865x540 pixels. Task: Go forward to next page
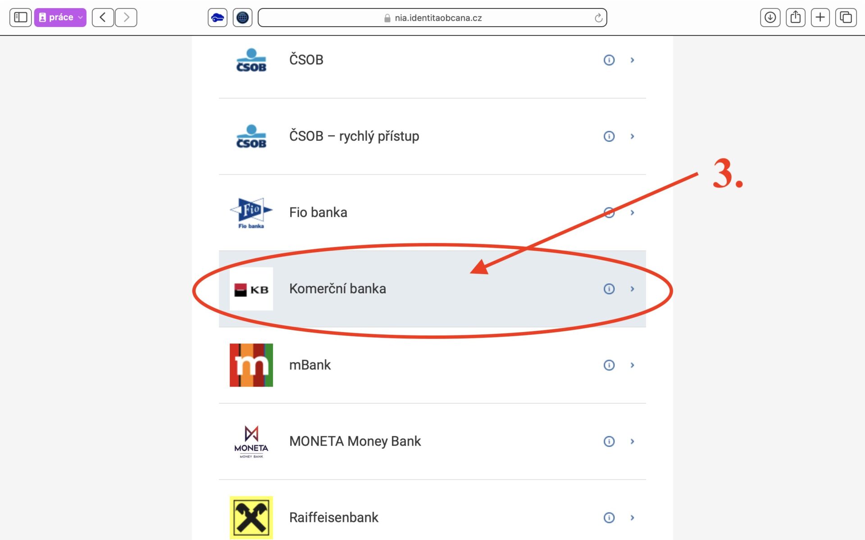point(126,18)
